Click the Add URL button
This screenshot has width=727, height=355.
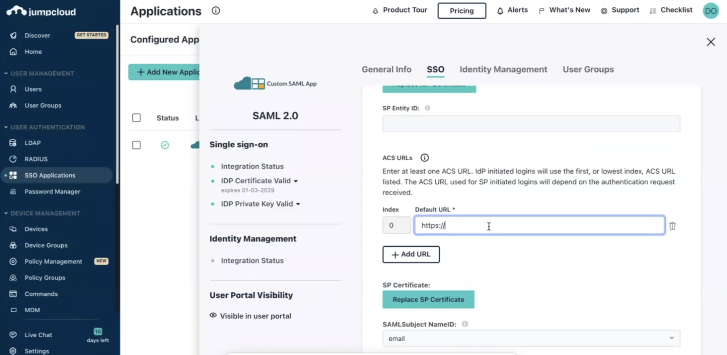pyautogui.click(x=411, y=254)
